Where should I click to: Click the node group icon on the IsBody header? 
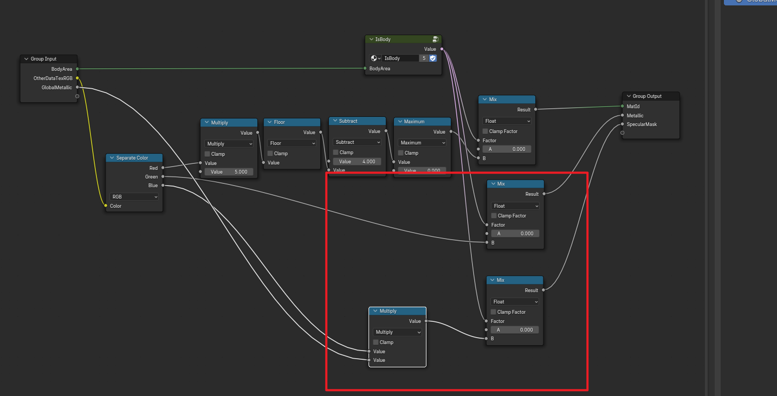[x=435, y=39]
